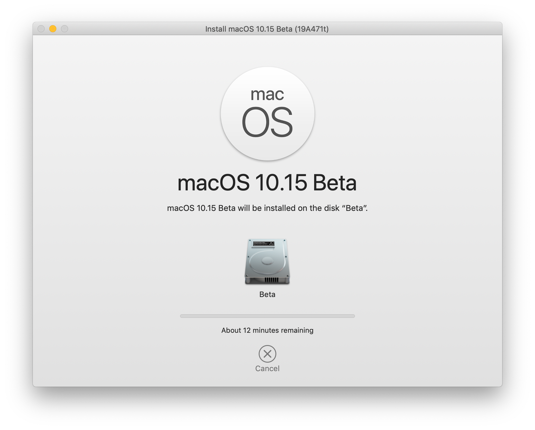Screen dimensions: 535x430
Task: Click the installation progress bar
Action: [267, 316]
